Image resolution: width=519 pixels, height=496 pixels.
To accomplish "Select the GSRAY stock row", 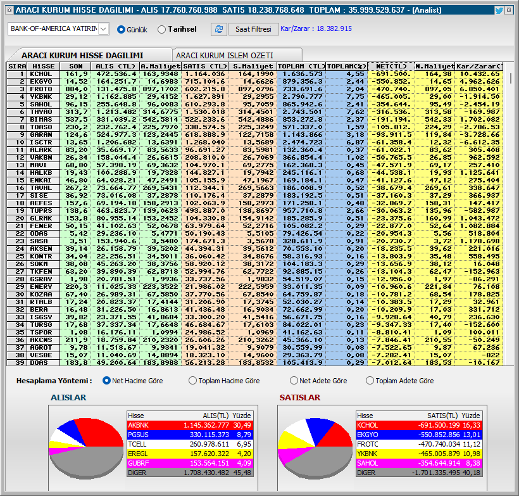I will tap(255, 279).
